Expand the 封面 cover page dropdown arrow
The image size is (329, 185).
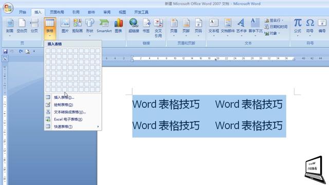10,36
